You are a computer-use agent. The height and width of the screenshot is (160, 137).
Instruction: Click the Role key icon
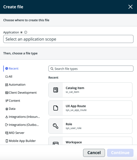56,126
